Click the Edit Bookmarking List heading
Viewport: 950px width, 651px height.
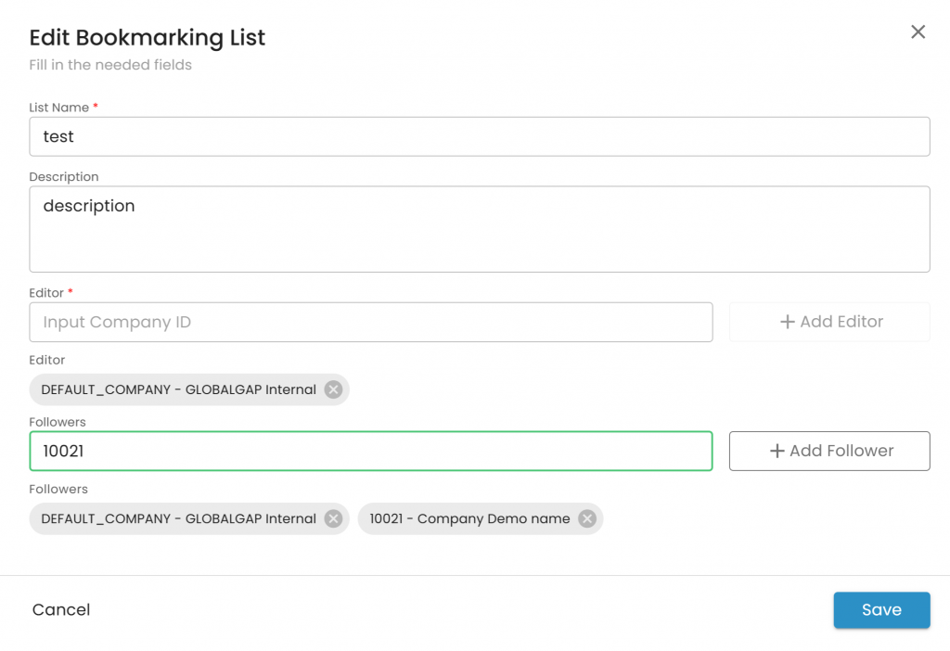148,38
